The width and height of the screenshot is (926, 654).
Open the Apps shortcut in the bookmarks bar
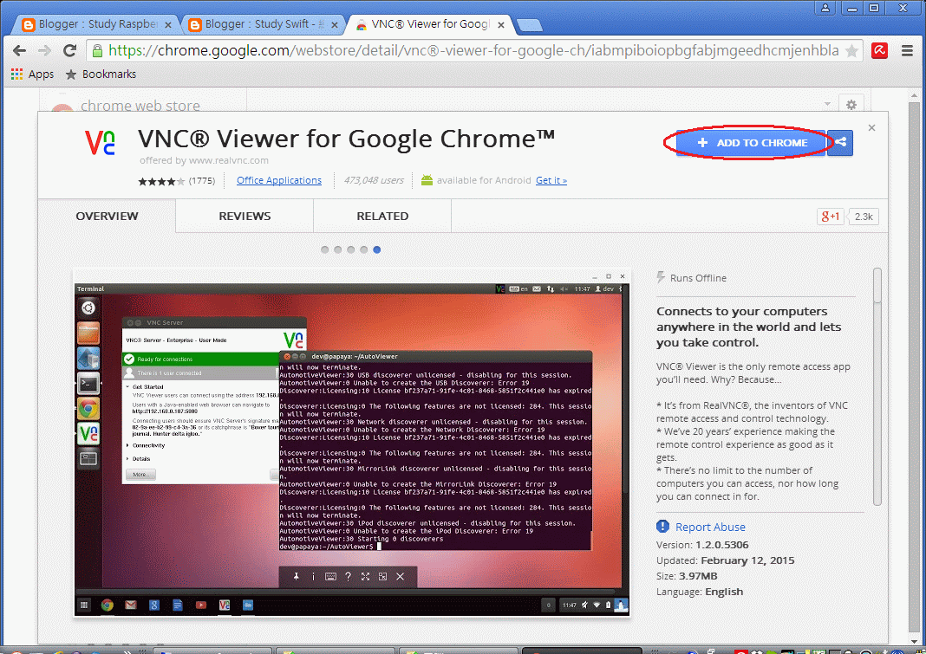(32, 74)
